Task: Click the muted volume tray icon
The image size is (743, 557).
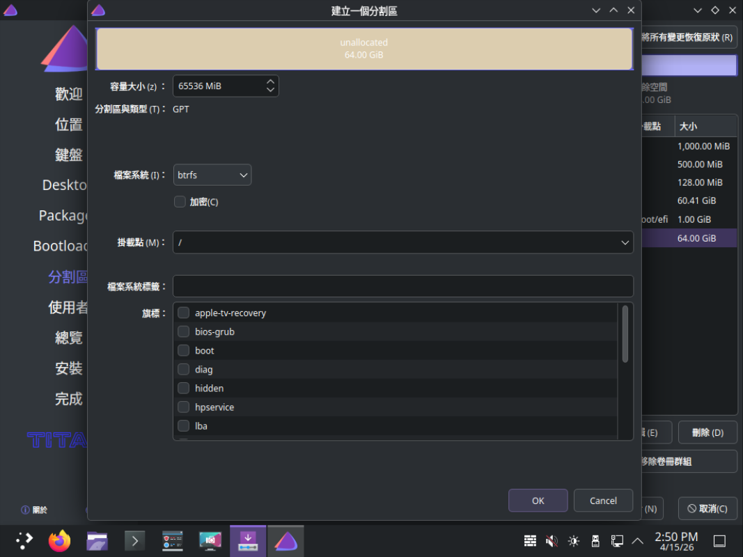Action: 552,541
